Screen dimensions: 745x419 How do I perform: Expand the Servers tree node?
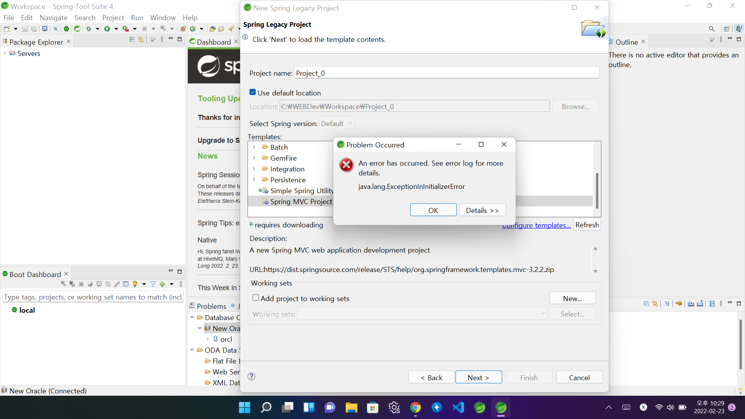5,53
